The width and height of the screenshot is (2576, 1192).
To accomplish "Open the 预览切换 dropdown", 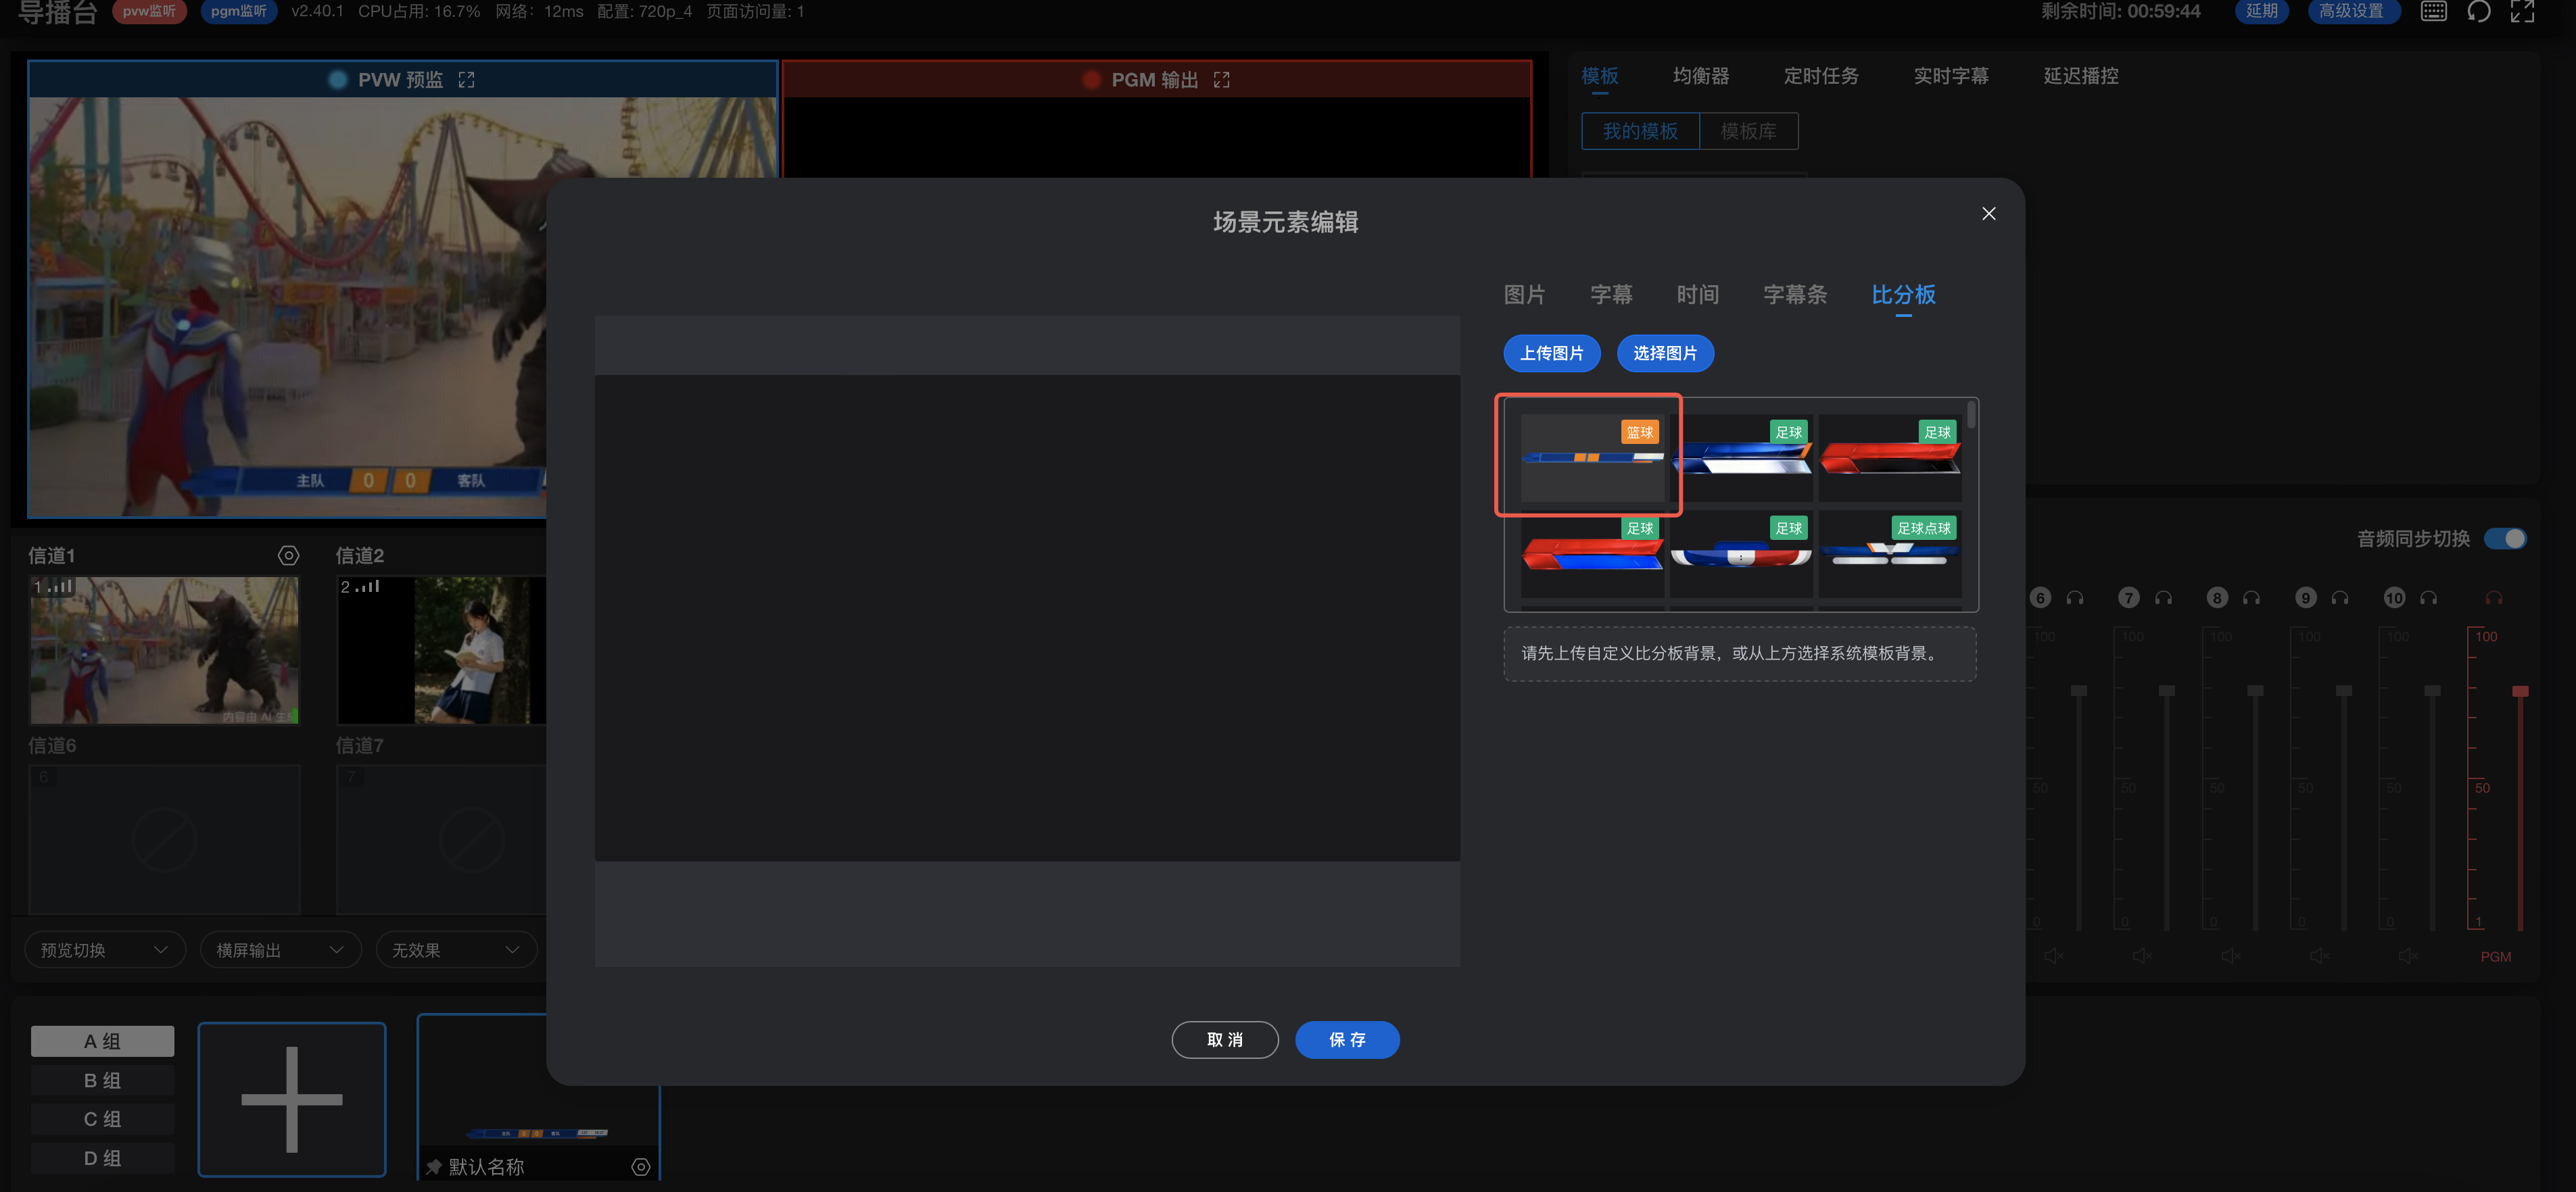I will 105,950.
